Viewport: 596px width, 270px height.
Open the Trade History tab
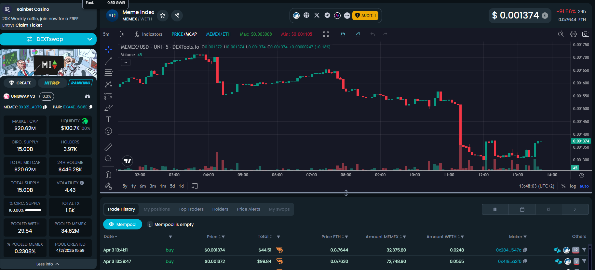pyautogui.click(x=121, y=209)
